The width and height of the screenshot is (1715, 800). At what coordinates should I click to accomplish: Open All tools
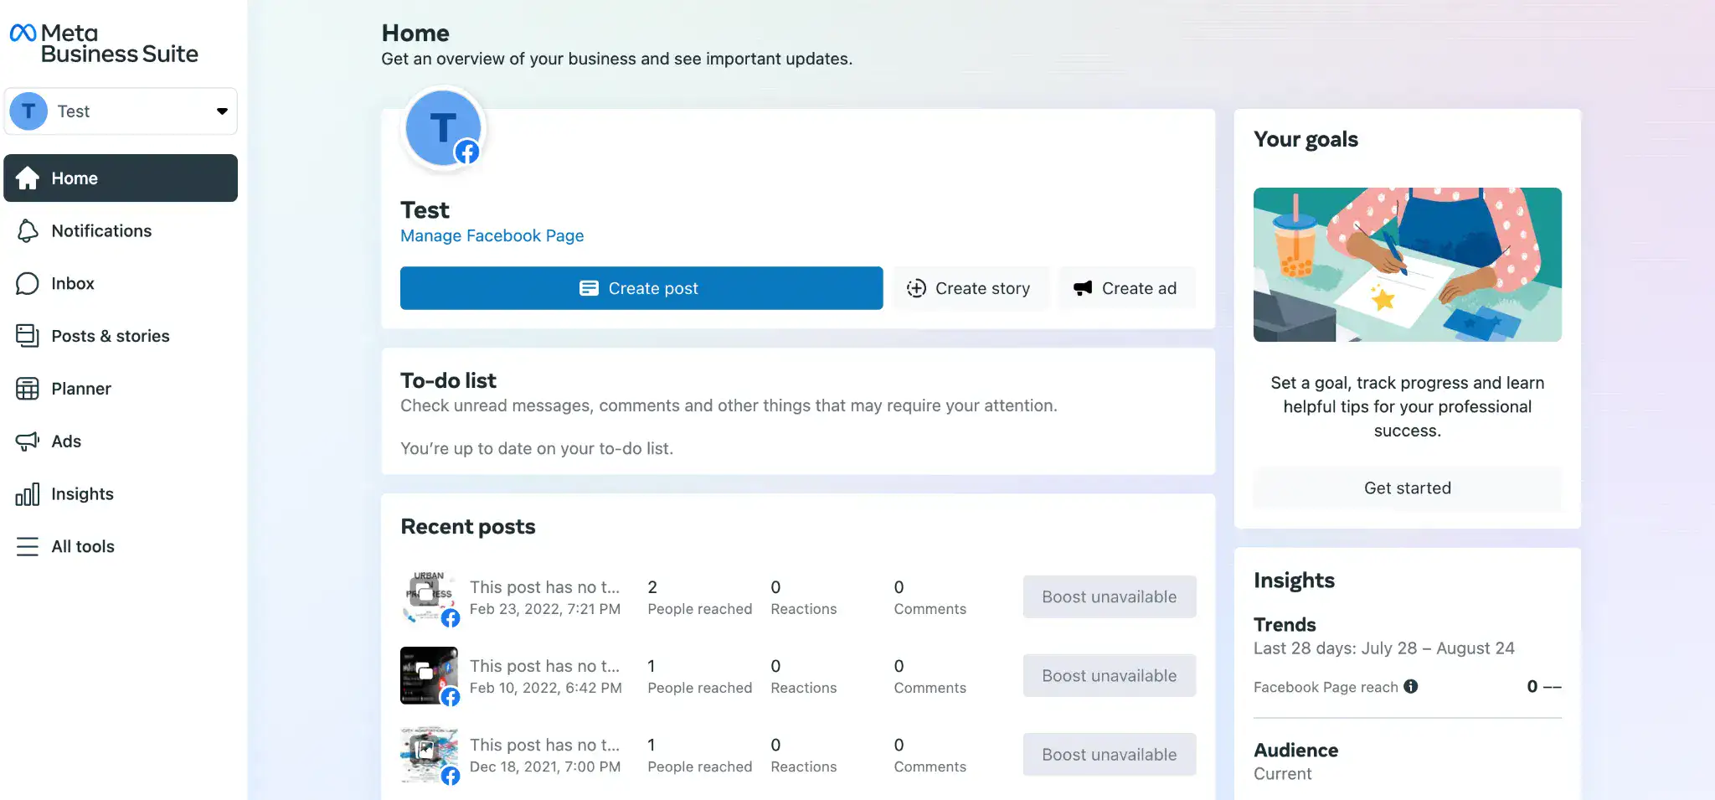(83, 546)
